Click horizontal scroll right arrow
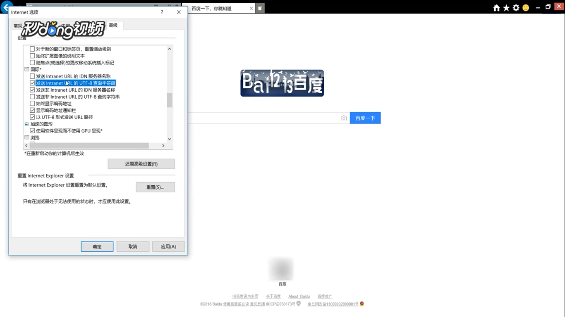 [x=163, y=146]
